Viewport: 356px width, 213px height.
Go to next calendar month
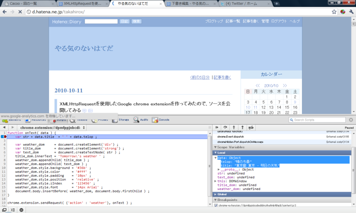point(285,86)
